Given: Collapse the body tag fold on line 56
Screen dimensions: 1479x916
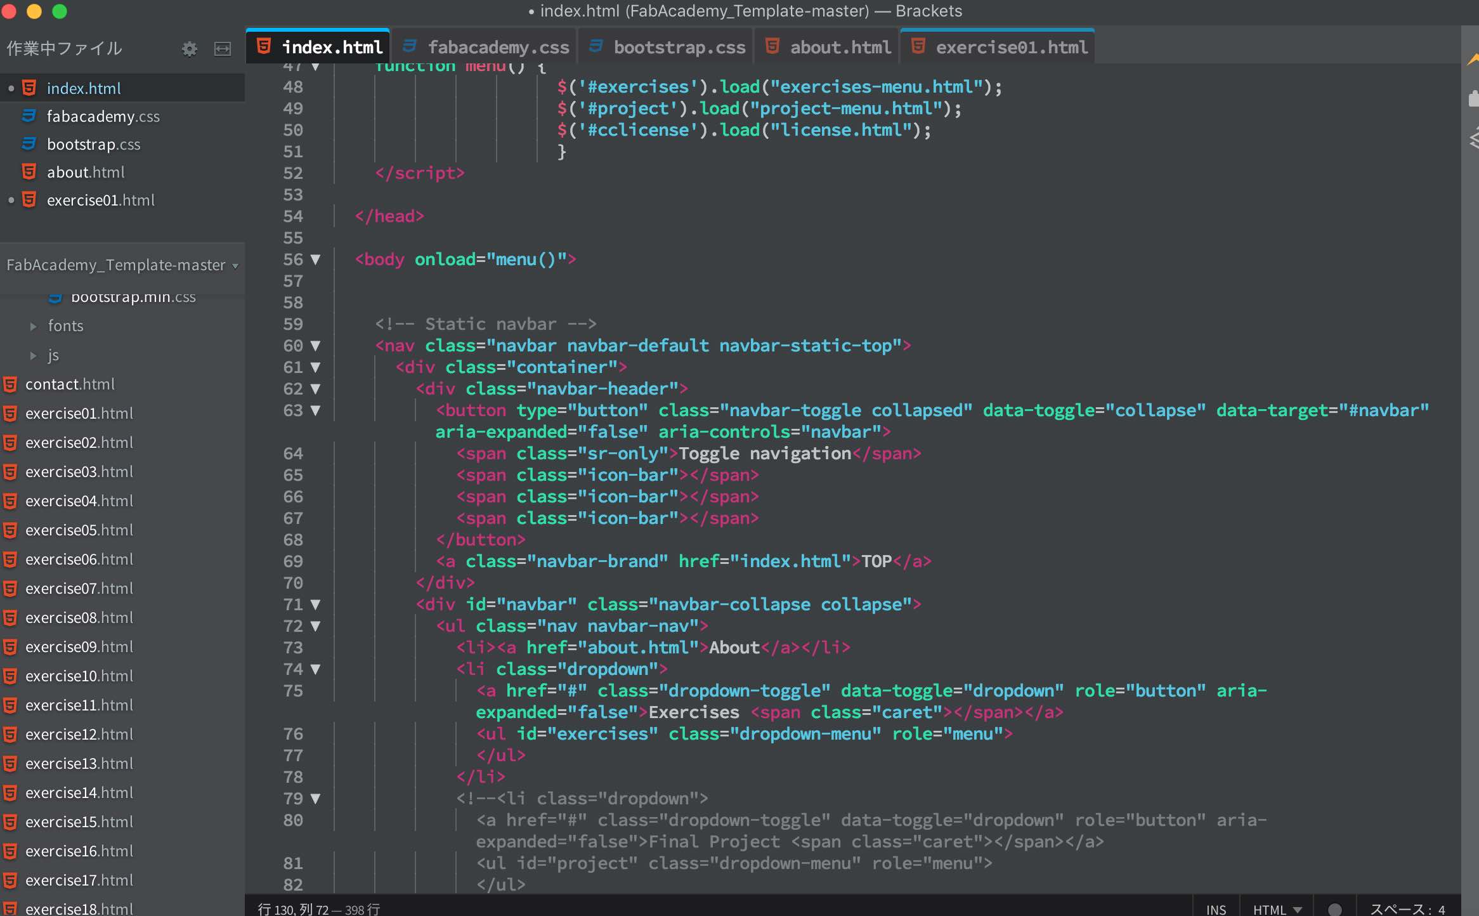Looking at the screenshot, I should point(315,259).
